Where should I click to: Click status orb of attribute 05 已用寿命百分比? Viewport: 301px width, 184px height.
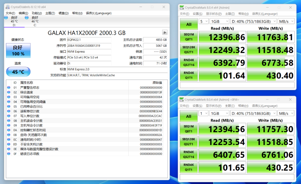(9, 106)
